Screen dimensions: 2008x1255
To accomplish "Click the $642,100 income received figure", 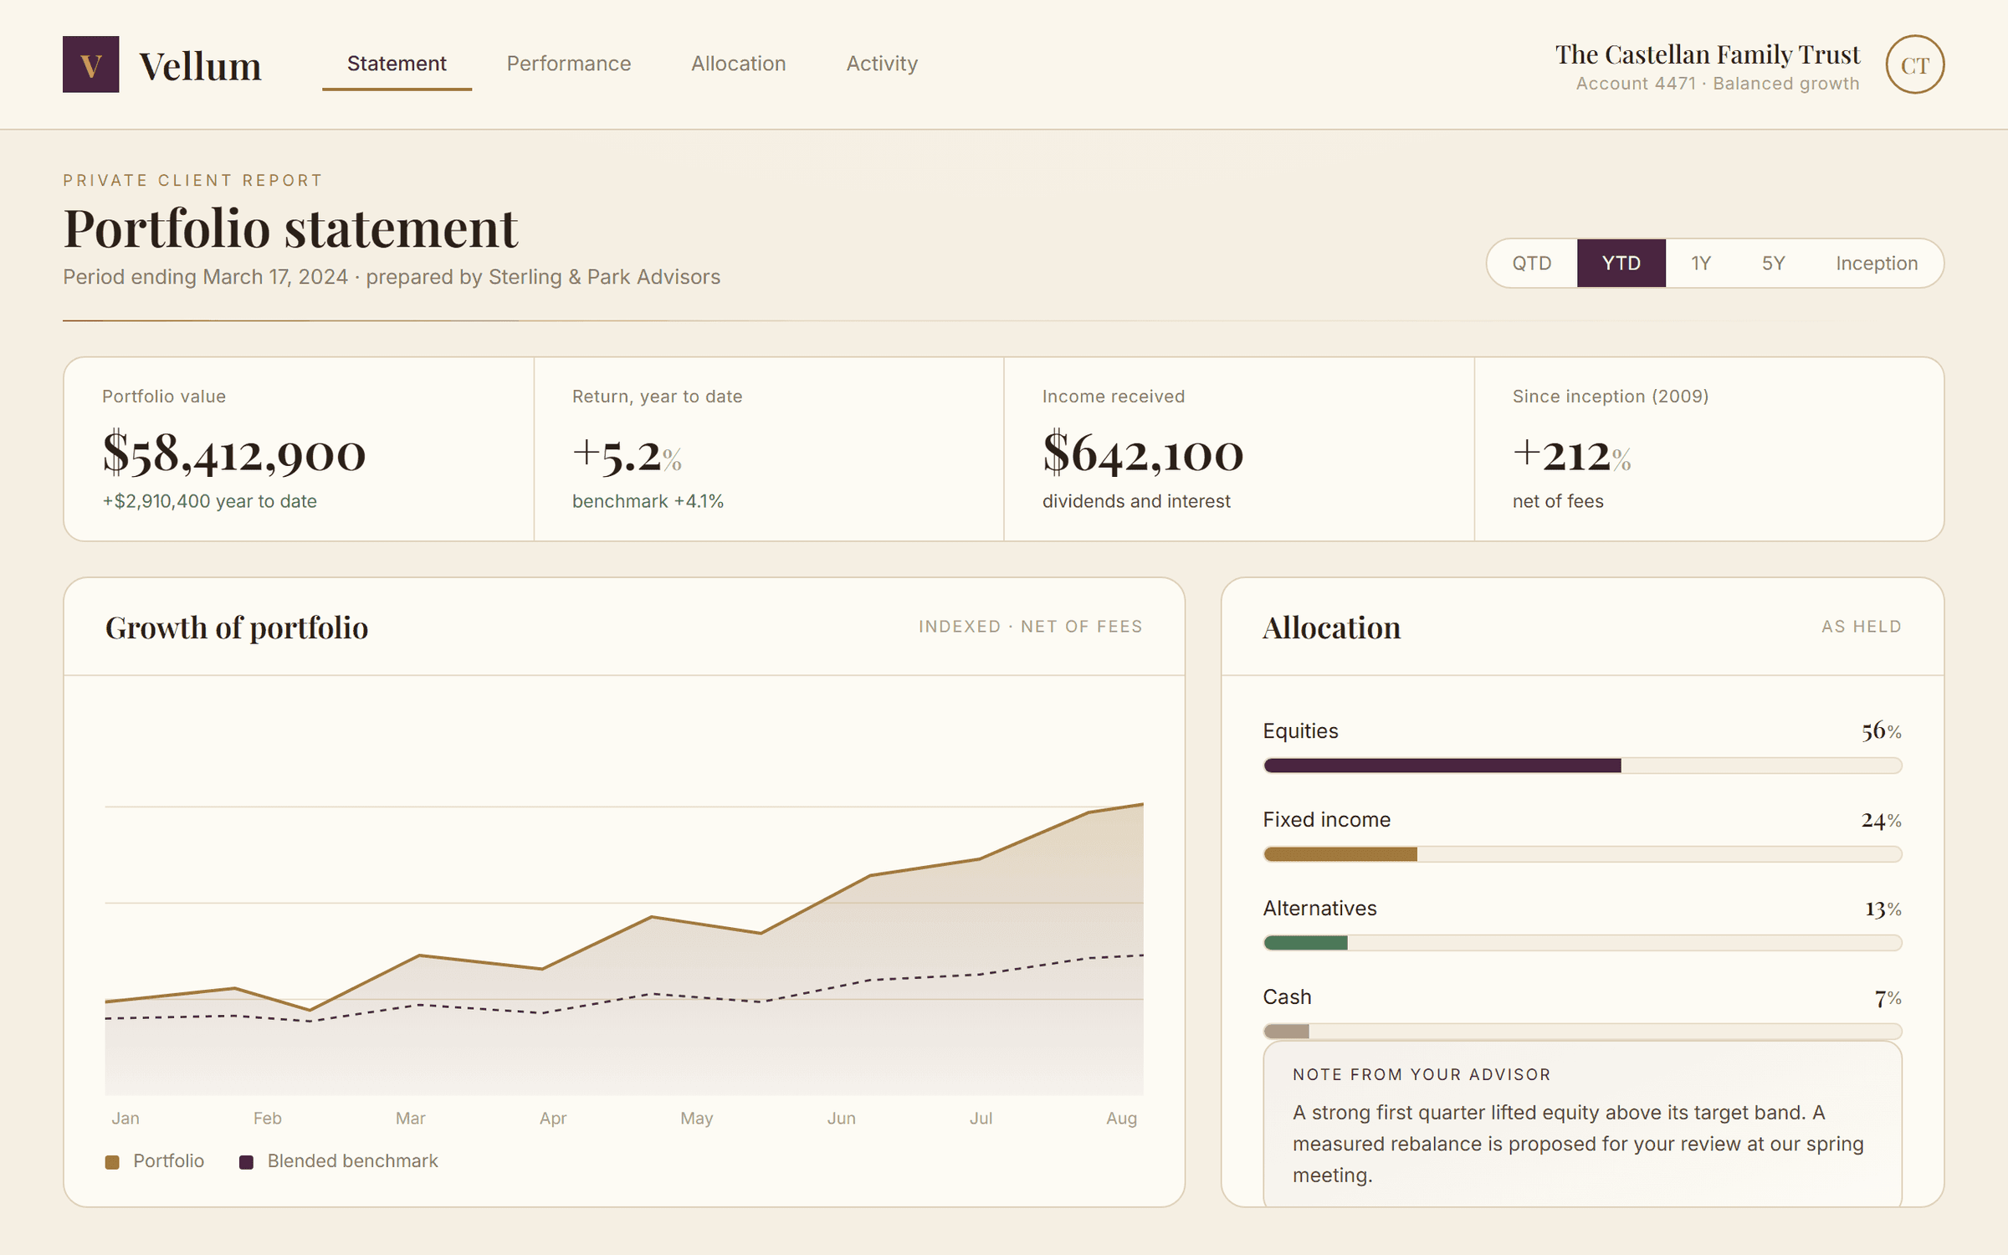I will tap(1143, 453).
